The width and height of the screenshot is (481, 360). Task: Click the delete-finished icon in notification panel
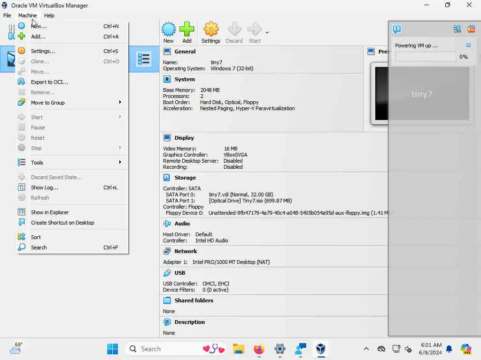[x=471, y=29]
